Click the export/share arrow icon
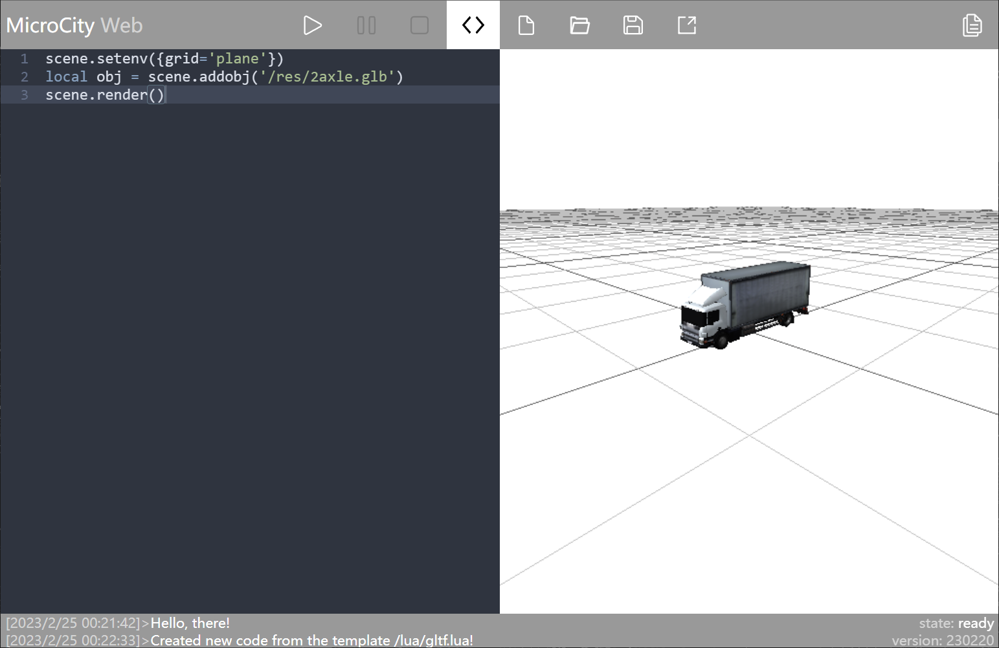Viewport: 999px width, 648px height. (686, 25)
